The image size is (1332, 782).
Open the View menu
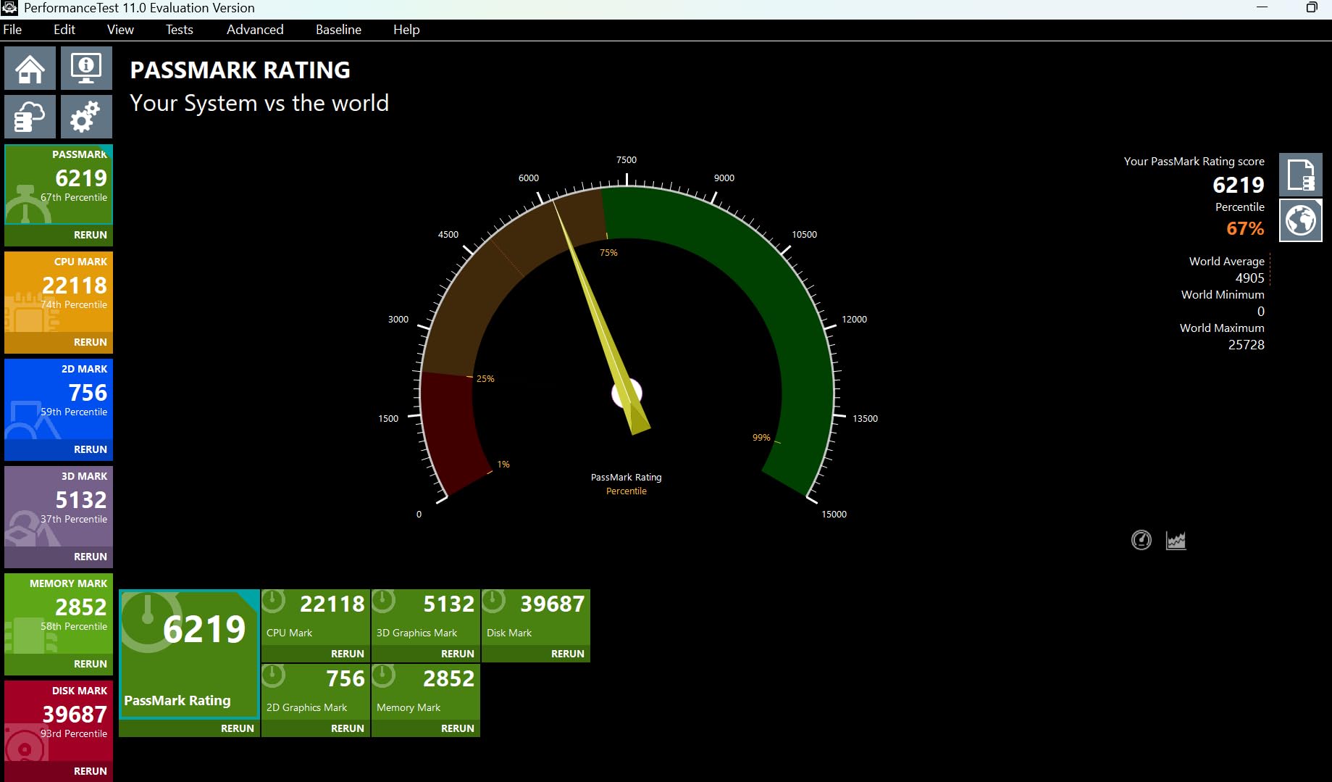click(120, 30)
